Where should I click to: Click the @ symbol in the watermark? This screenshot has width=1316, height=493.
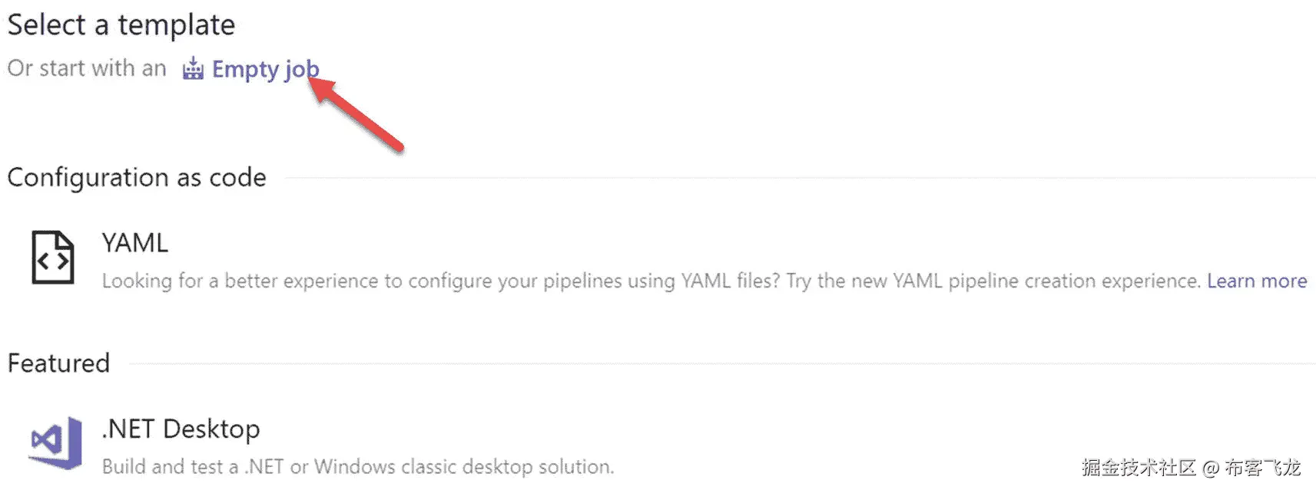coord(1210,468)
